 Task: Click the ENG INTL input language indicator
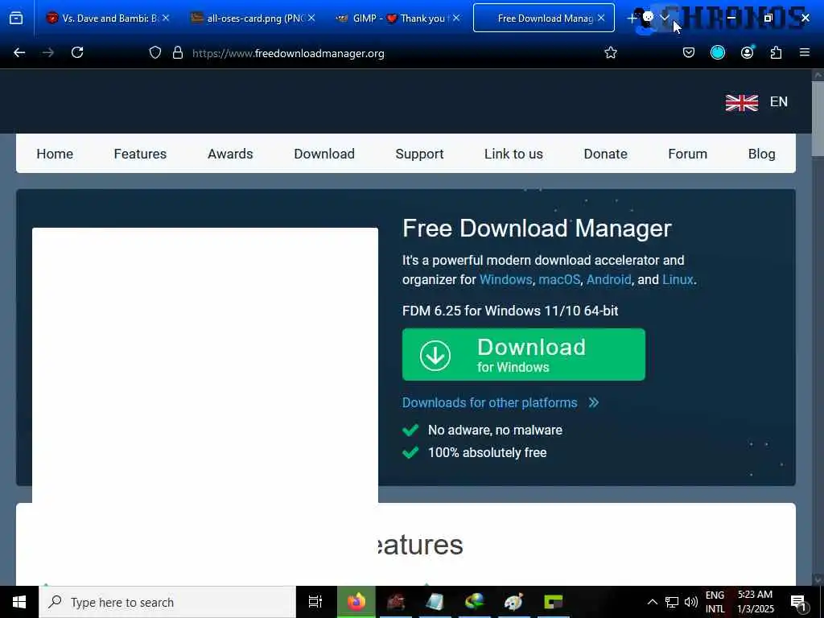click(x=715, y=602)
